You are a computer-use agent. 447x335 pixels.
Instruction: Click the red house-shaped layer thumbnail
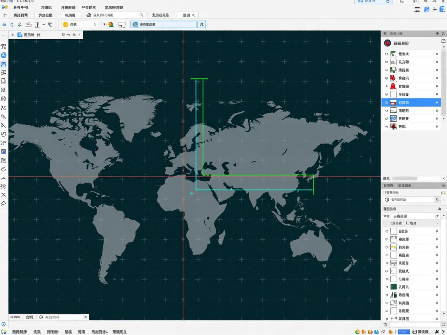click(x=393, y=86)
